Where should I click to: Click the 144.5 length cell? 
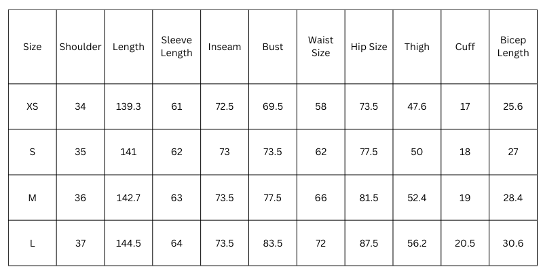(128, 243)
